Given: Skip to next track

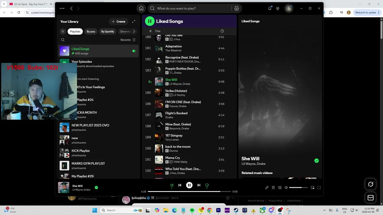Looking at the screenshot, I should [199, 185].
